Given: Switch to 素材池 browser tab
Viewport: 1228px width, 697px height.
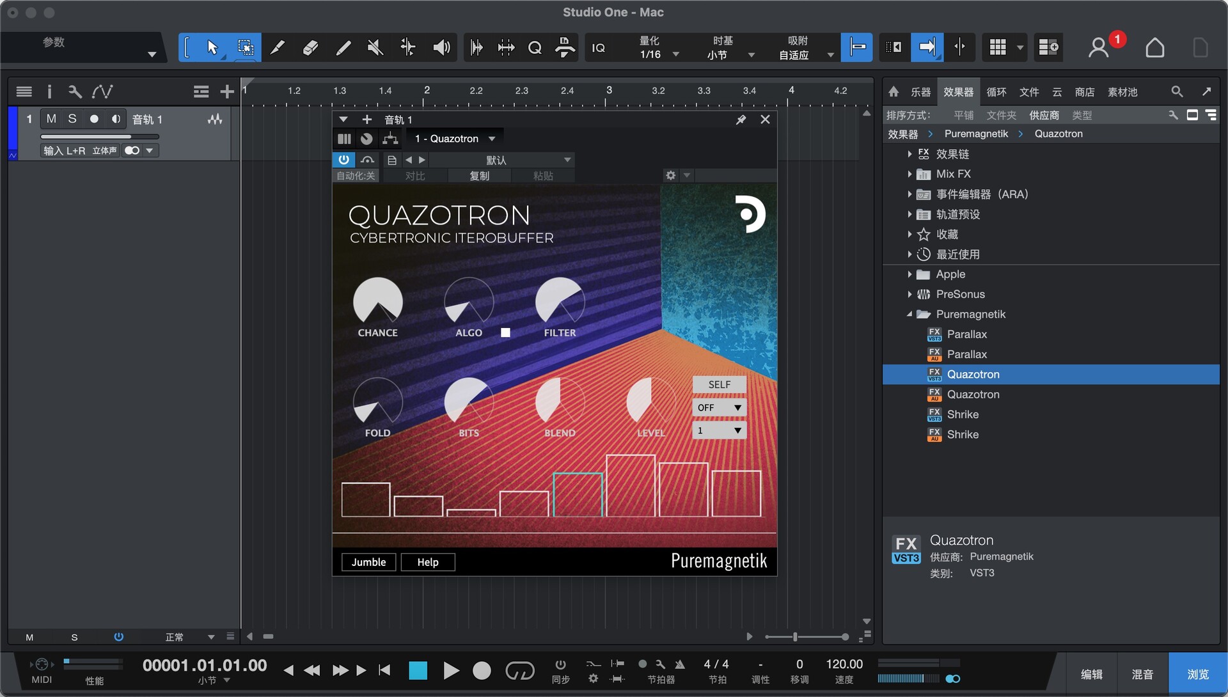Looking at the screenshot, I should tap(1122, 92).
